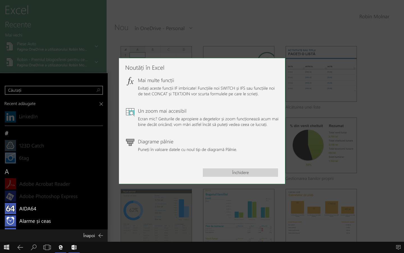This screenshot has height=253, width=404.
Task: Open the 6tag app
Action: pos(54,158)
